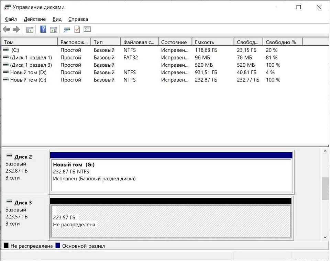Toggle the action pane toolbar icon
The height and width of the screenshot is (261, 330).
pyautogui.click(x=54, y=30)
